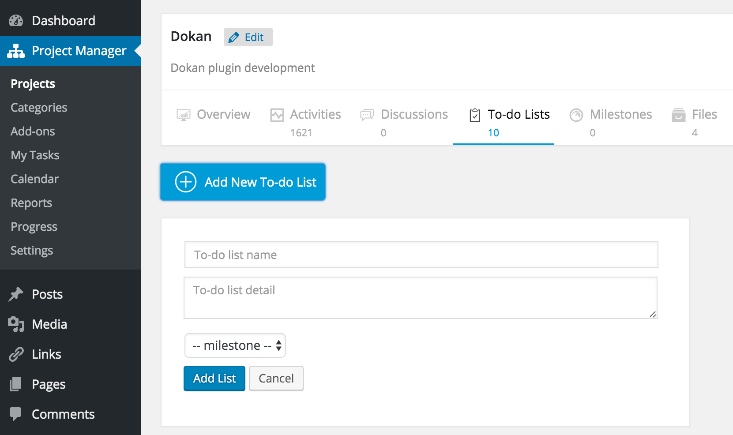Click the plus circle icon
Image resolution: width=733 pixels, height=435 pixels.
point(186,182)
